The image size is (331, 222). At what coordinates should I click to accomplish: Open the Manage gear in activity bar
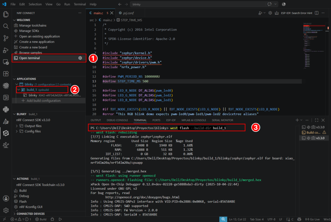[x=6, y=210]
